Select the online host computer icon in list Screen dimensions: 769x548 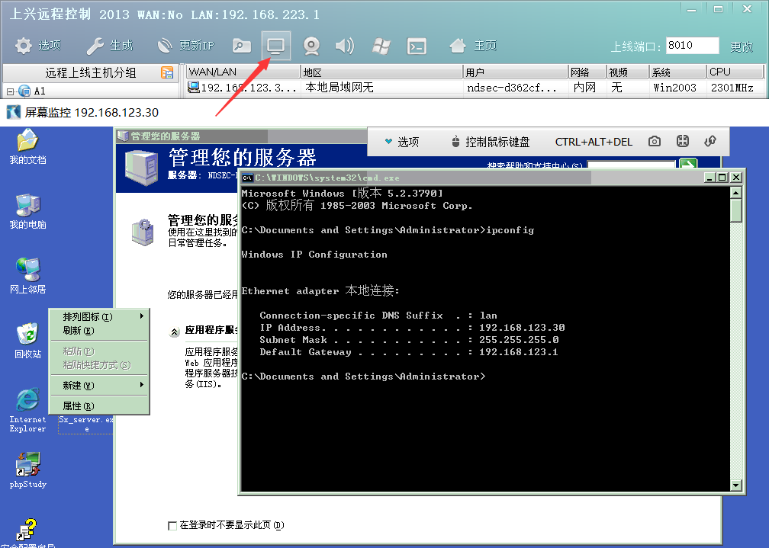194,87
